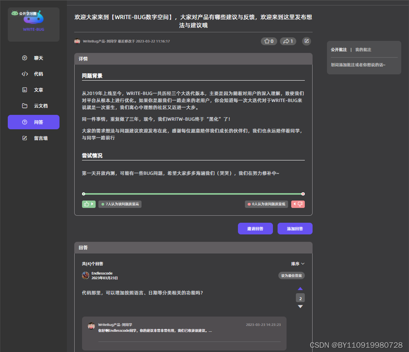Open 文章 in the sidebar menu
409x352 pixels.
(34, 90)
